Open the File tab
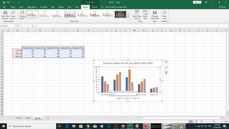 (4, 7)
